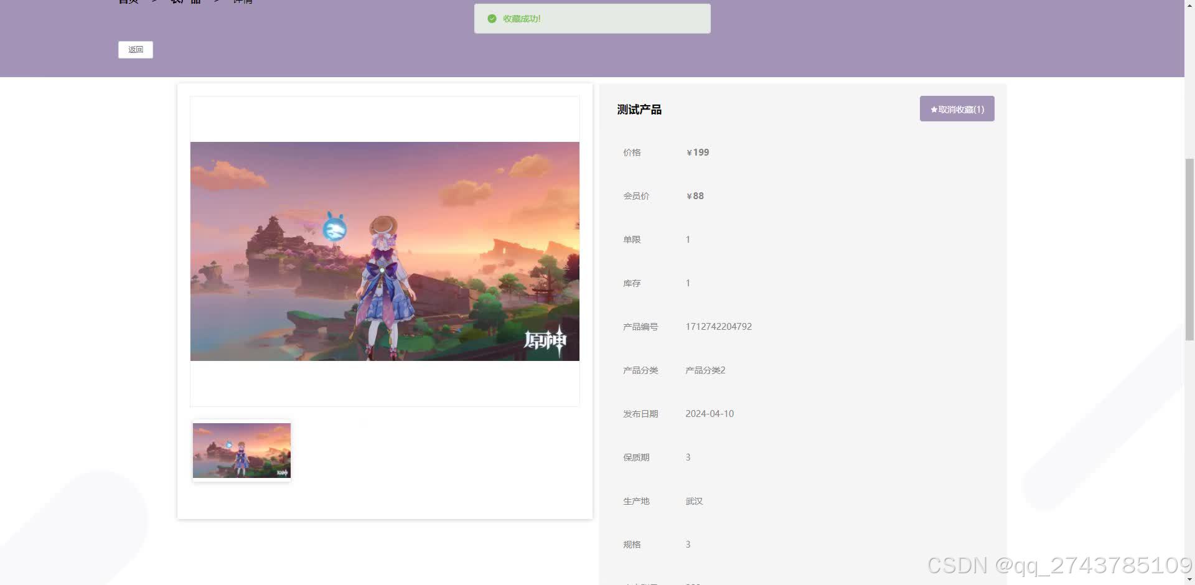1195x585 pixels.
Task: Click the 库存 label
Action: (x=632, y=283)
